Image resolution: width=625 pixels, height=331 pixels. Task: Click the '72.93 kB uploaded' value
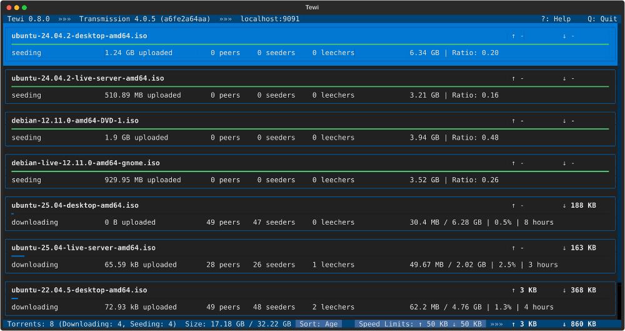tap(140, 307)
